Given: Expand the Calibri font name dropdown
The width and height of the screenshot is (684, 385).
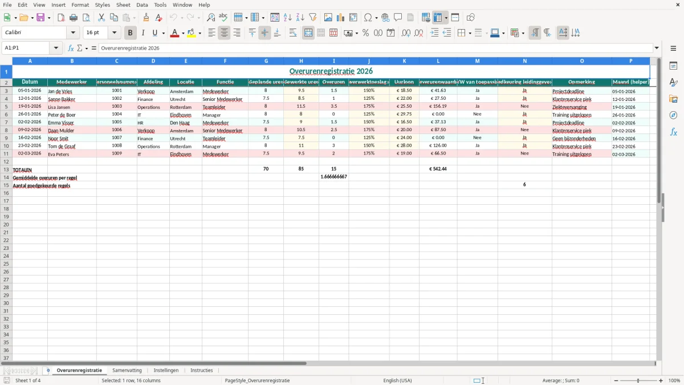Looking at the screenshot, I should pyautogui.click(x=73, y=33).
